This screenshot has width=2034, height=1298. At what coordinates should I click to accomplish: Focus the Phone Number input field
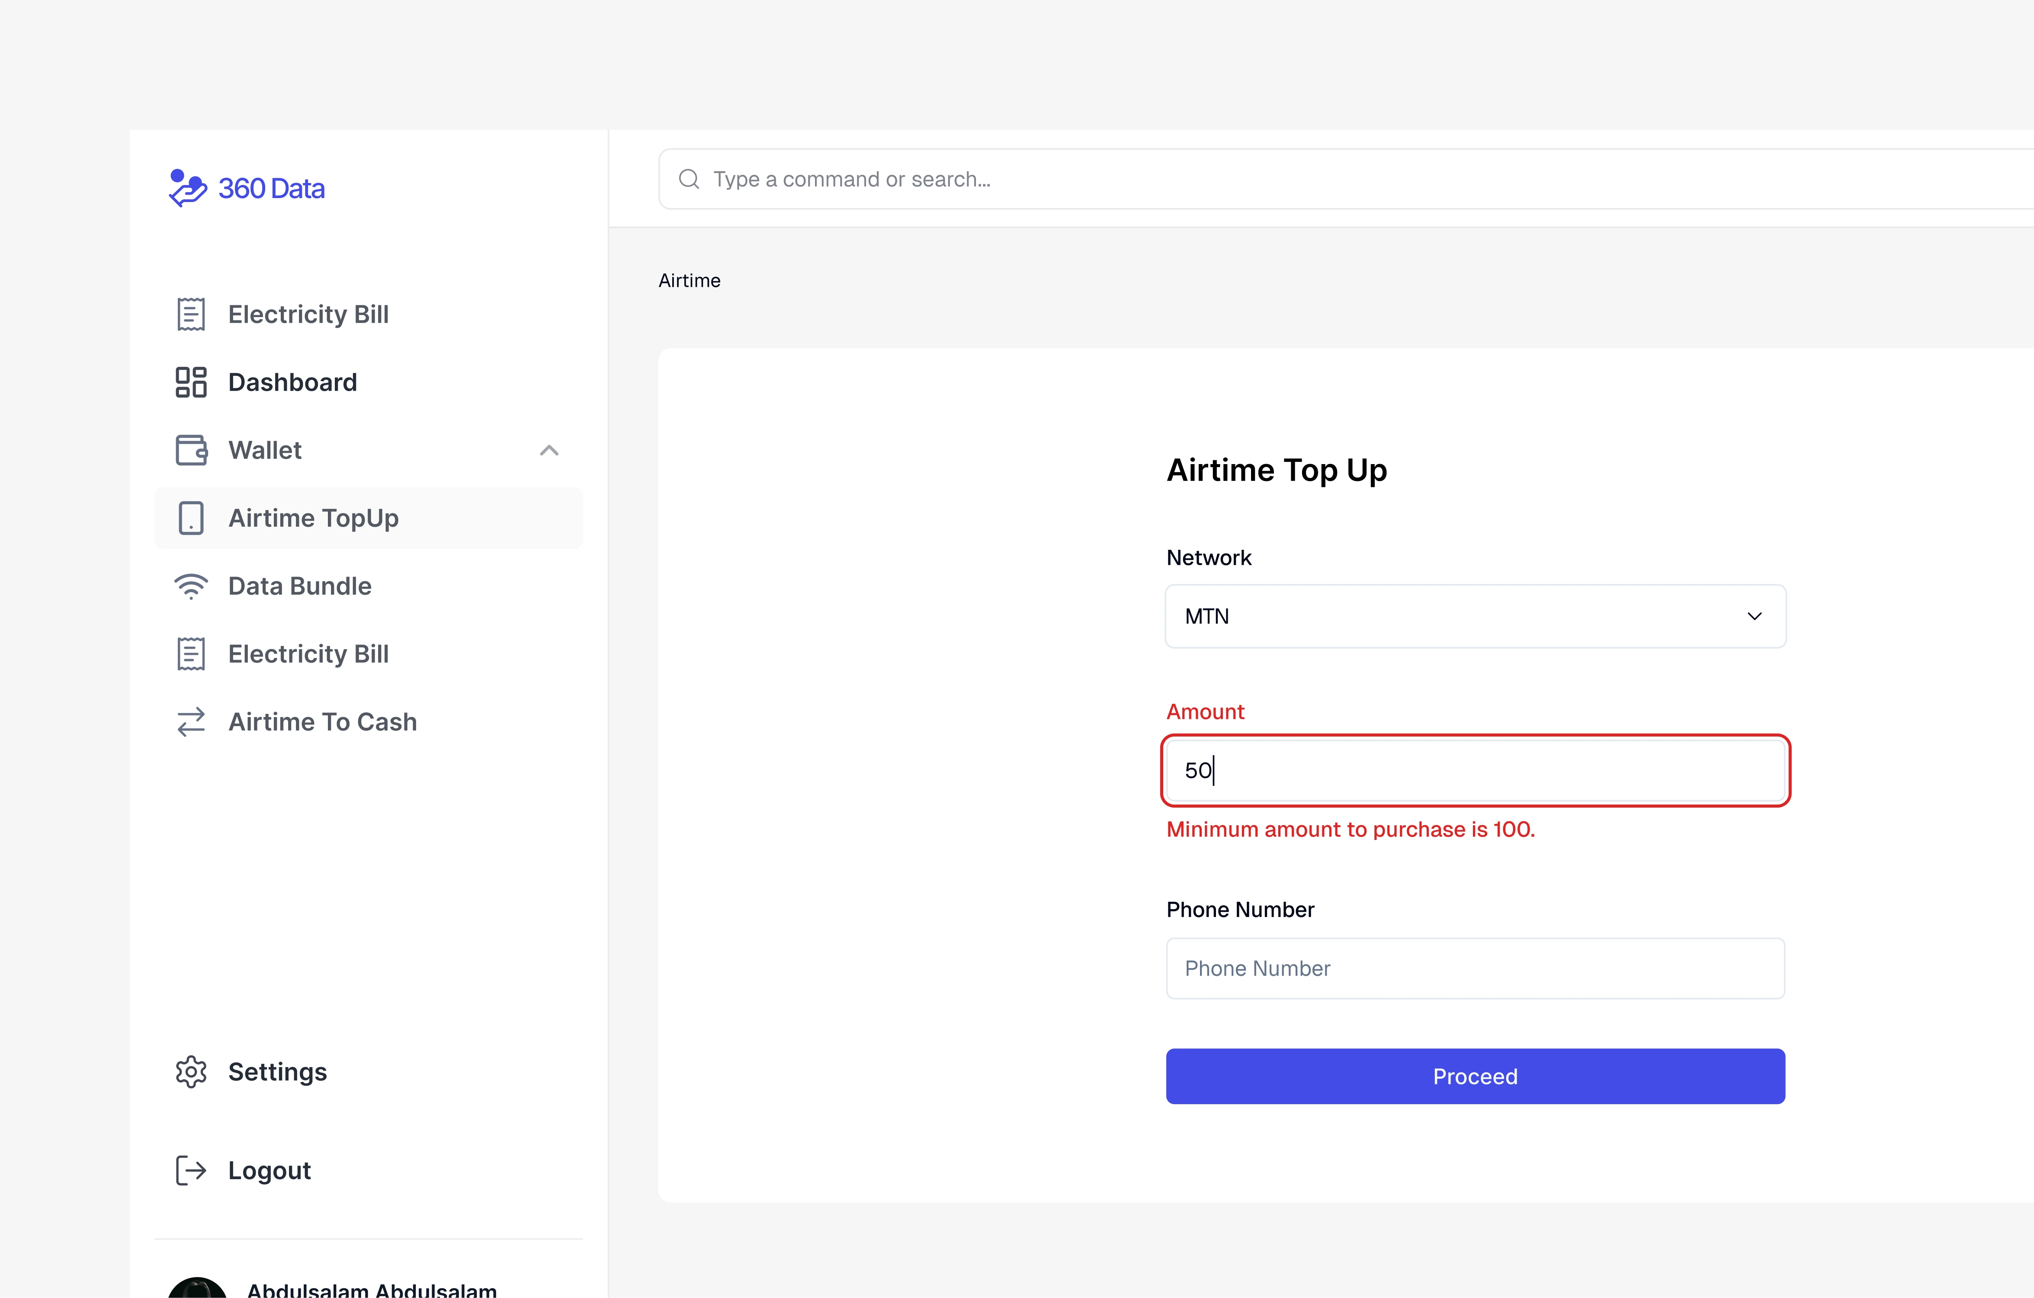[x=1474, y=969]
